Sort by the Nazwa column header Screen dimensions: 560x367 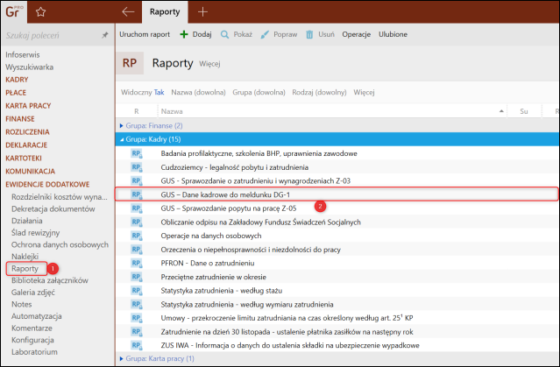(172, 111)
